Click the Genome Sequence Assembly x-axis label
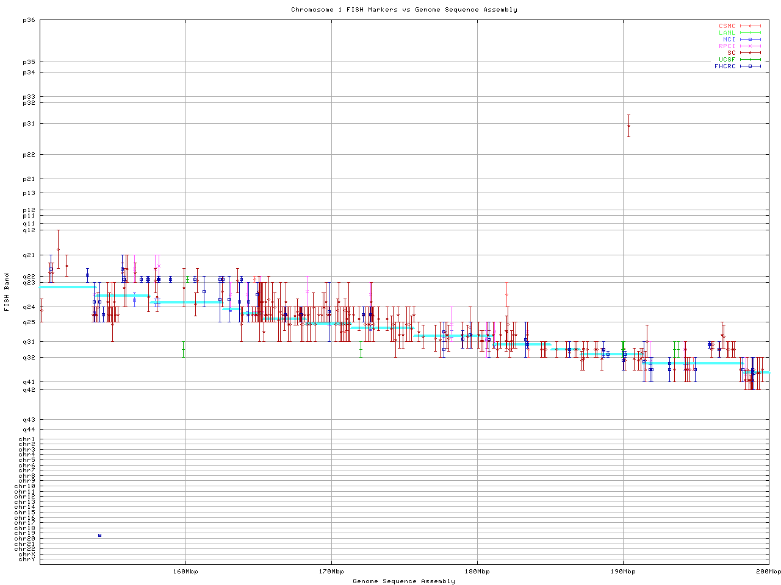The image size is (781, 585). (x=404, y=581)
